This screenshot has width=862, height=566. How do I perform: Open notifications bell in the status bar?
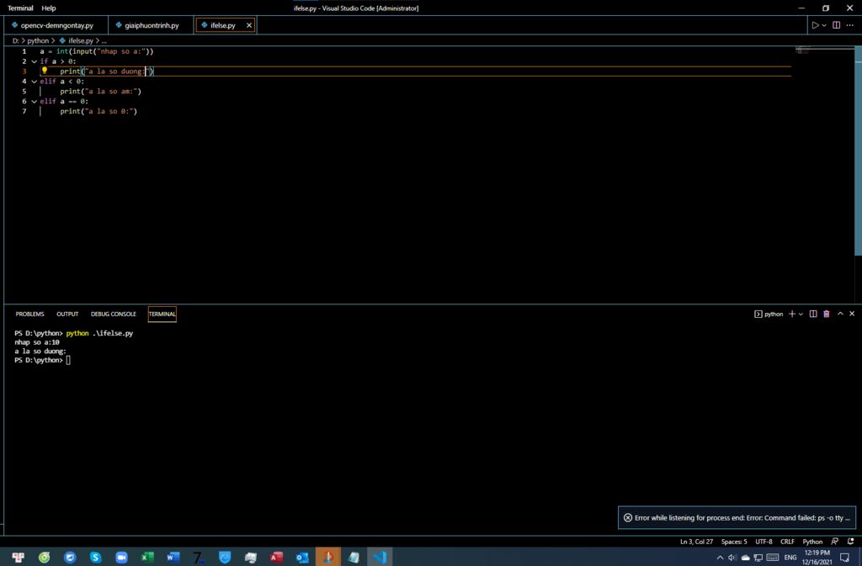point(850,542)
